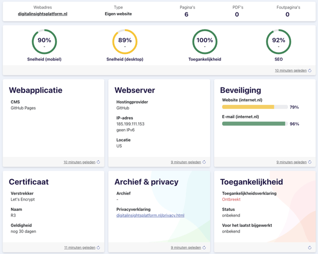The width and height of the screenshot is (318, 254).
Task: Click the 'Snelheid (desktop)' label
Action: pyautogui.click(x=125, y=59)
